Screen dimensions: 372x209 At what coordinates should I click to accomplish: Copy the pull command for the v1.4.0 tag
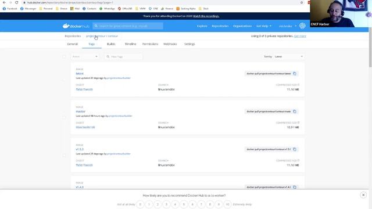(x=295, y=187)
